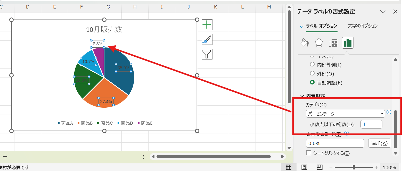Switch to the 文字のオプション tab

tap(362, 26)
